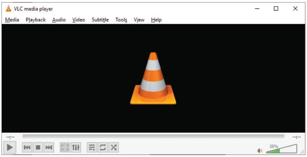Open the Subtitle menu
Screen dimensions: 307x157
click(x=100, y=20)
